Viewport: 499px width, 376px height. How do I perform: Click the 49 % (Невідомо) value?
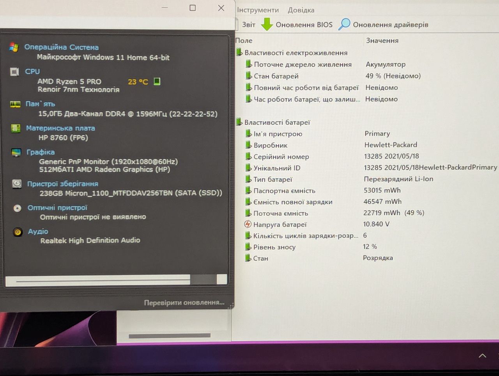coord(393,76)
